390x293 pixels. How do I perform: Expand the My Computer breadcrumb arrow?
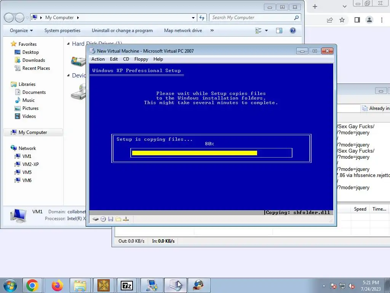pos(78,18)
